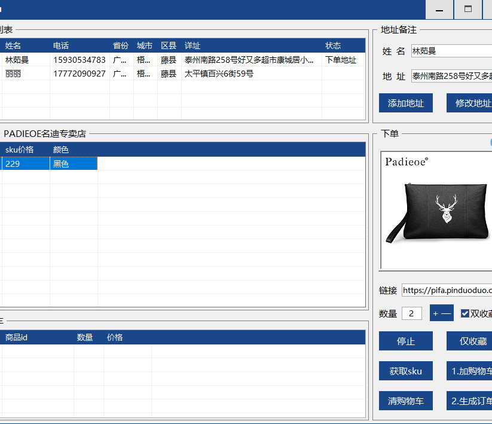Click the 1.加购物车 button
The height and width of the screenshot is (424, 492).
click(470, 371)
